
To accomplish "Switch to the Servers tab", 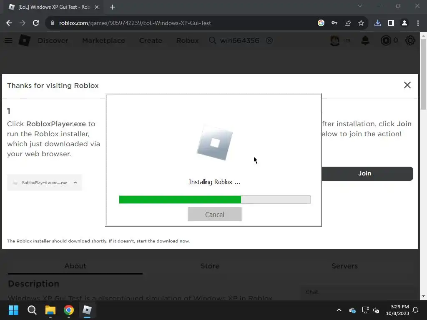I will 344,266.
